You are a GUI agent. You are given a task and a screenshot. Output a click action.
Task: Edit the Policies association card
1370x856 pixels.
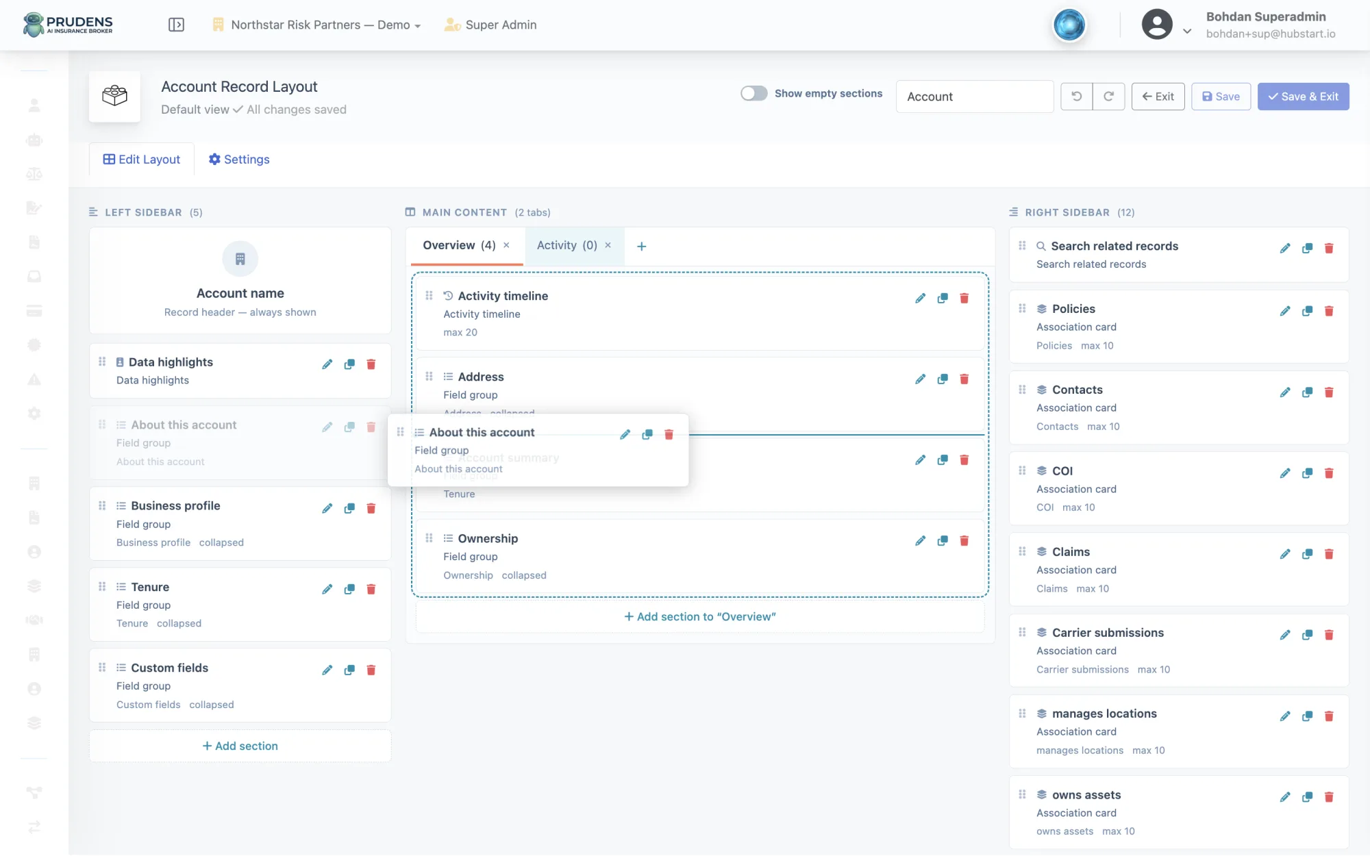[1285, 311]
